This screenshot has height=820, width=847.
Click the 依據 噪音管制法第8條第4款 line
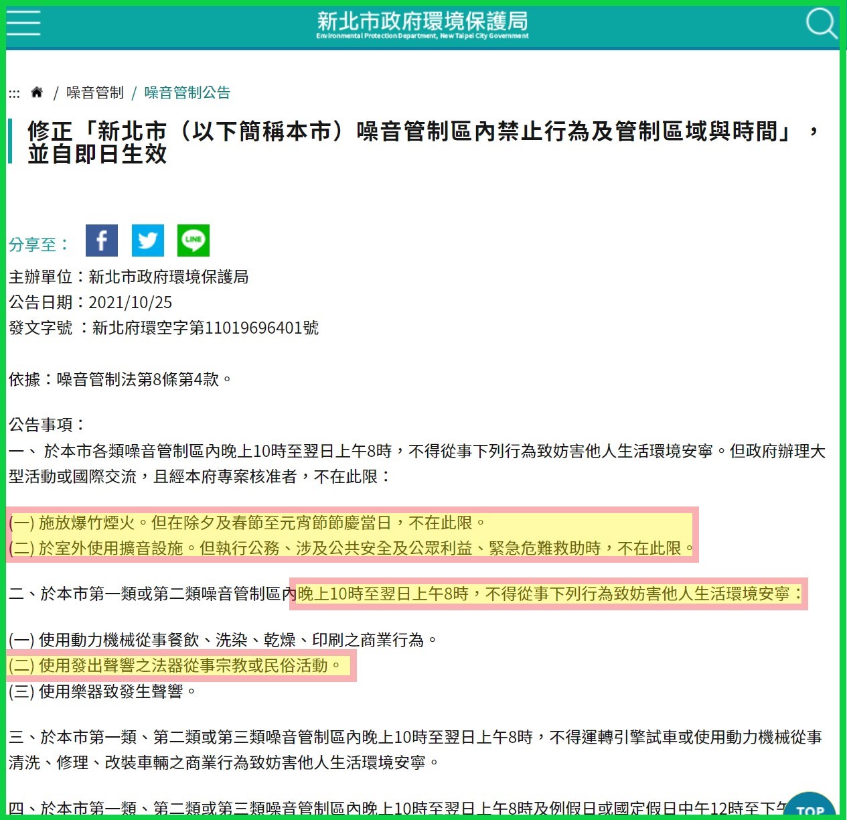coord(121,379)
